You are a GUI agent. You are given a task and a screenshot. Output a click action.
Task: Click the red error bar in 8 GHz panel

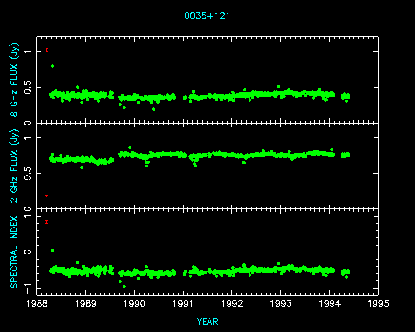pyautogui.click(x=47, y=49)
